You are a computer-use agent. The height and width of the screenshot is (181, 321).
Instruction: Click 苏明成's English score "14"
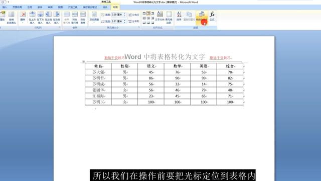(x=204, y=84)
